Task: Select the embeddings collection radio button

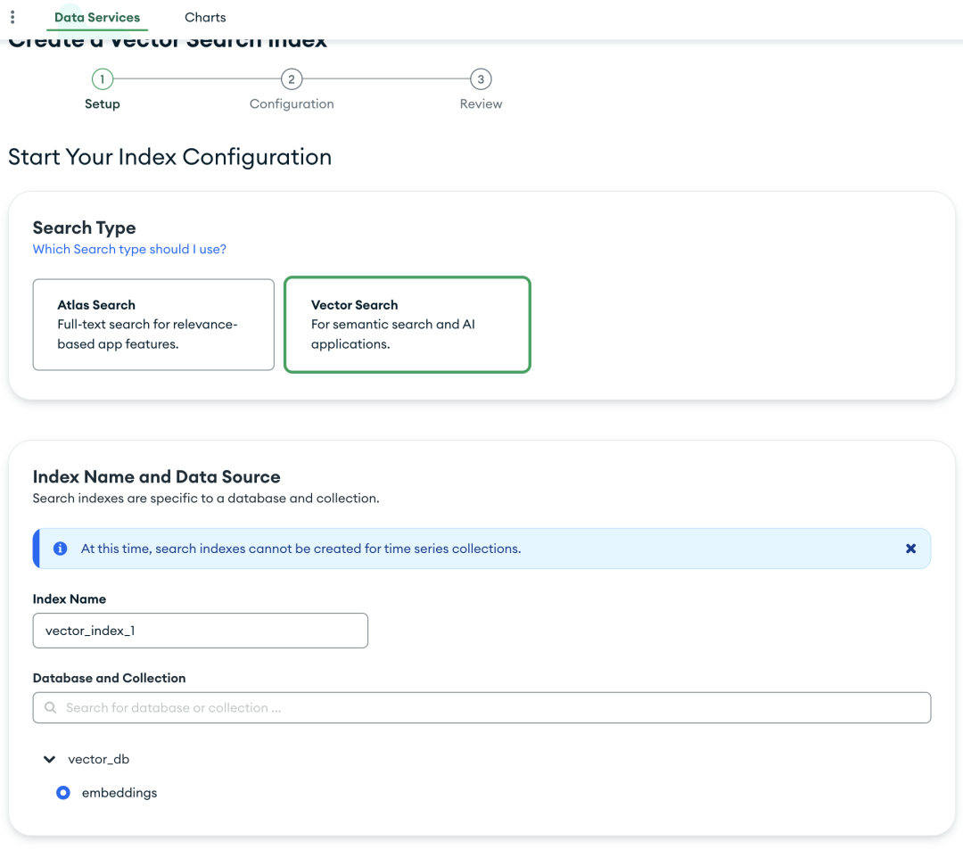Action: tap(63, 793)
